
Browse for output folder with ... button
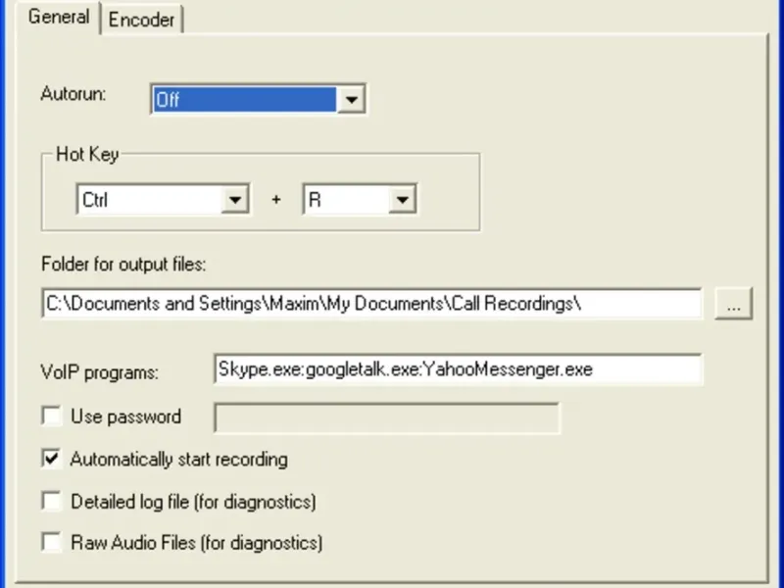click(x=734, y=305)
